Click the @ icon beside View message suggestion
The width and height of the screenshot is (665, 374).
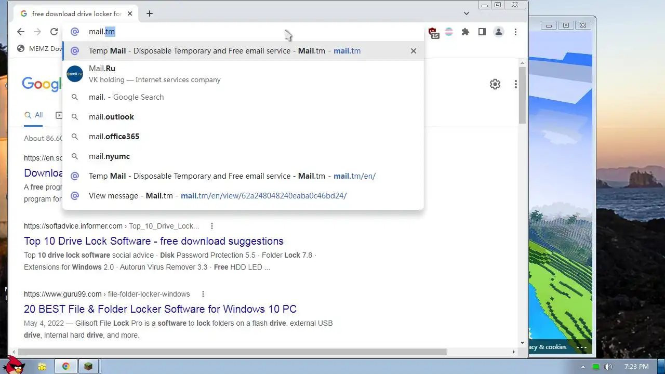pos(75,196)
